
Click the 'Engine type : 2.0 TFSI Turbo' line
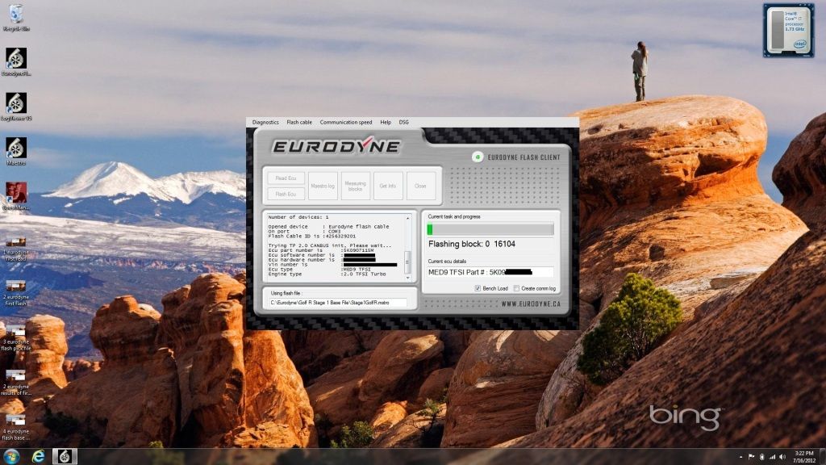click(327, 274)
